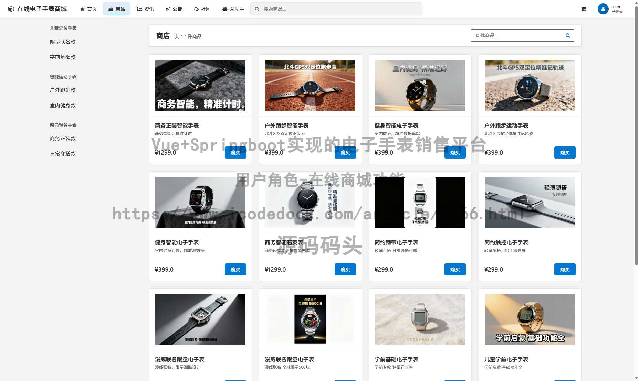The height and width of the screenshot is (381, 639).
Task: Select the 儿童定位手表 category
Action: (x=64, y=28)
